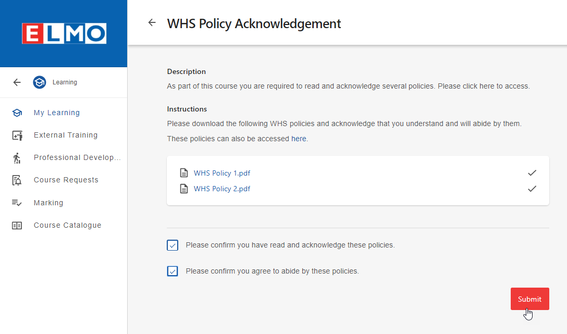
Task: Click the Learning graduation cap badge icon
Action: (40, 82)
